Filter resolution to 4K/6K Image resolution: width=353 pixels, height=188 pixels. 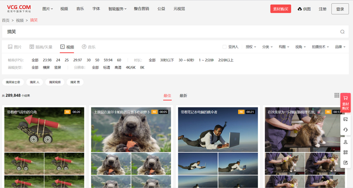click(x=130, y=67)
